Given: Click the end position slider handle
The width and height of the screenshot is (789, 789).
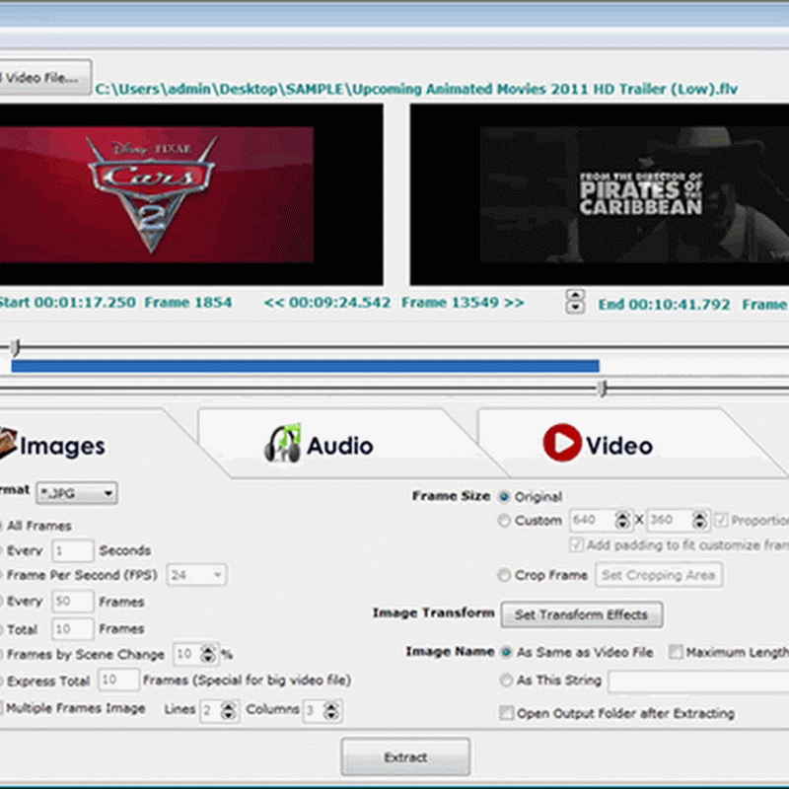Looking at the screenshot, I should click(603, 388).
